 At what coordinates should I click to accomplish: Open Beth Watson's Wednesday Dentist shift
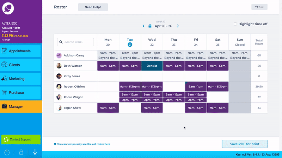click(x=152, y=66)
